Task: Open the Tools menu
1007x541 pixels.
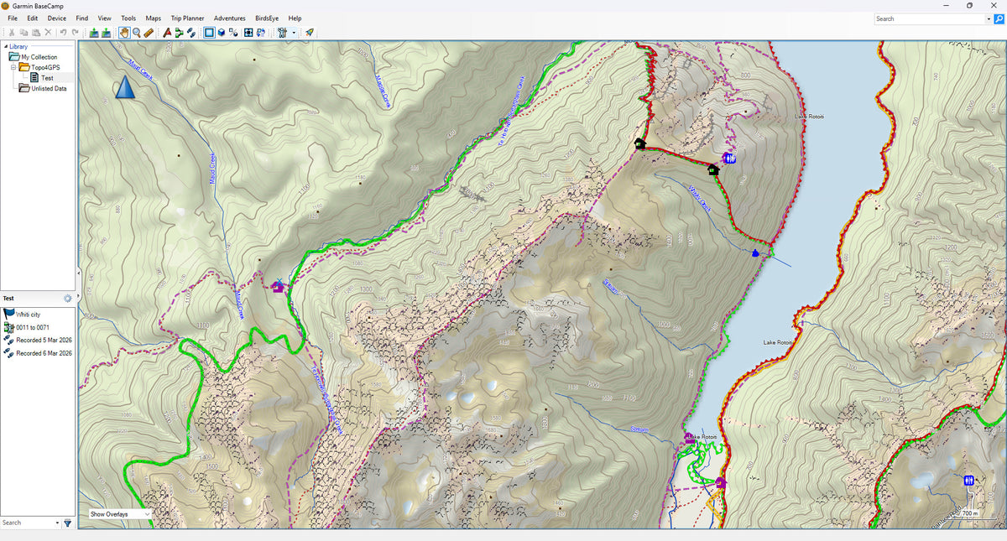Action: click(x=128, y=18)
